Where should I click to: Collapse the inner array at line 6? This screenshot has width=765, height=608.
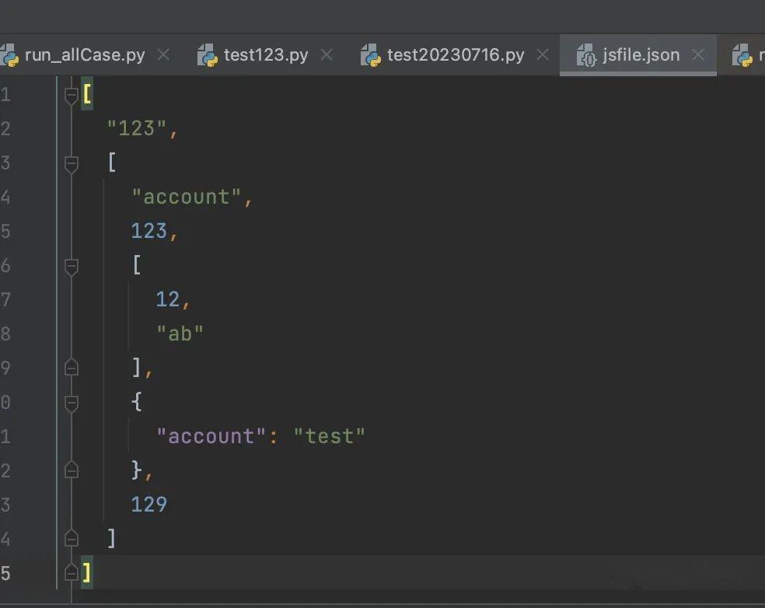pos(71,265)
